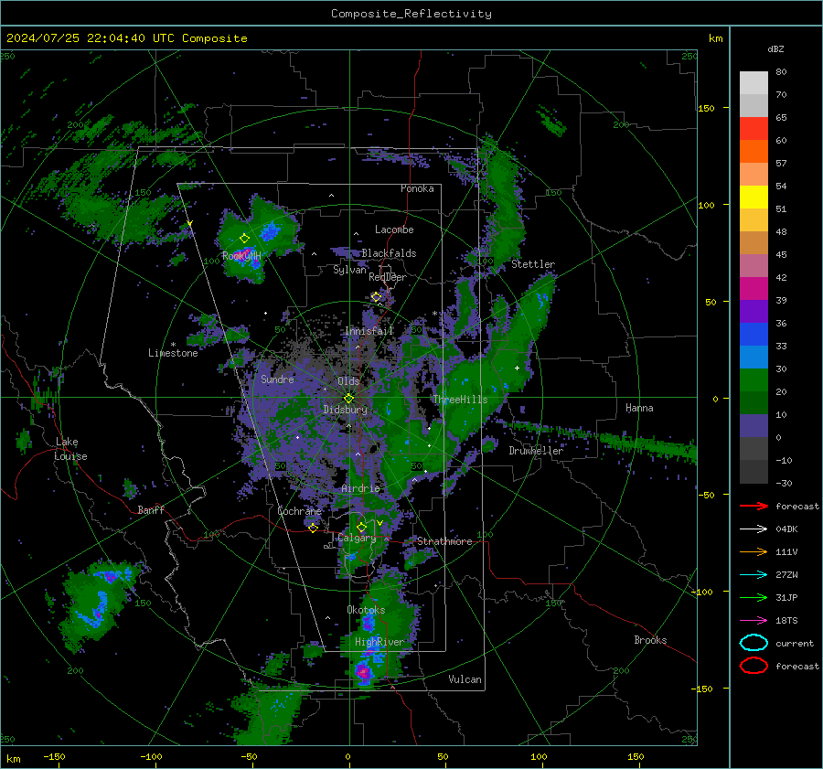This screenshot has height=769, width=823.
Task: Select the orange 111V arrow symbol
Action: click(x=754, y=551)
